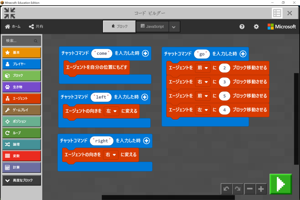Viewport: 300px width, 200px height.
Task: Click the undo arrow icon
Action: 226,189
